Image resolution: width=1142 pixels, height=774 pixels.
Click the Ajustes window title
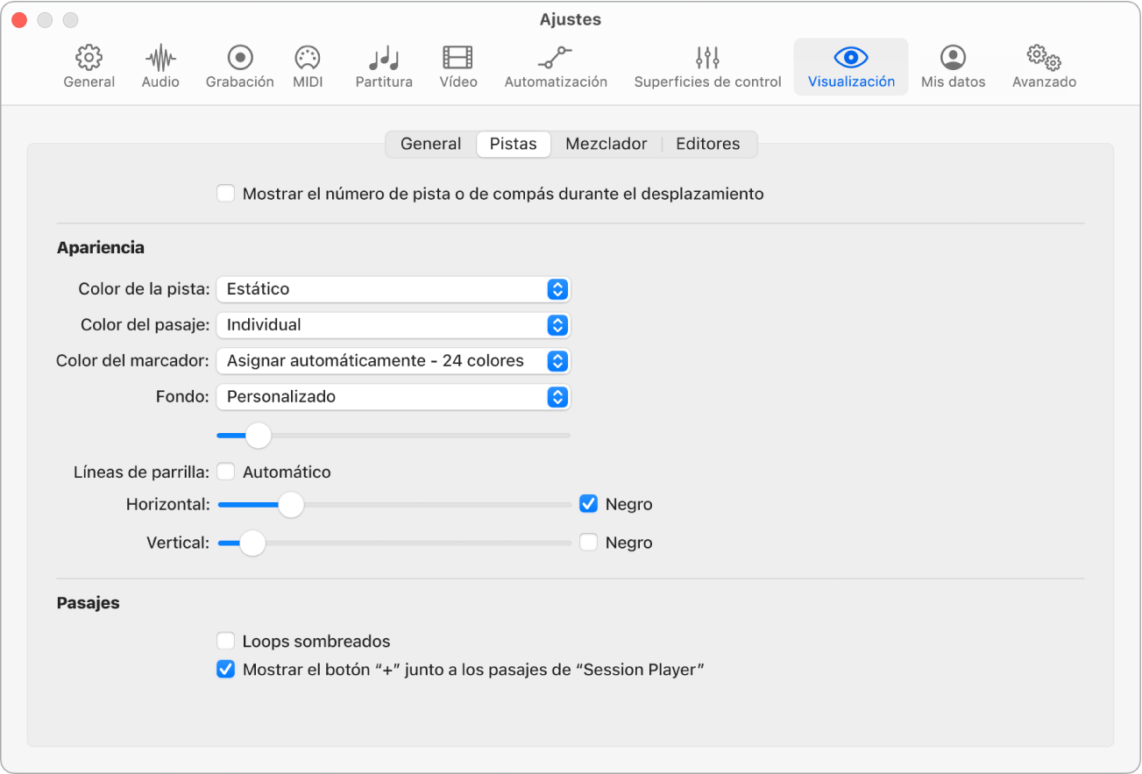[571, 19]
